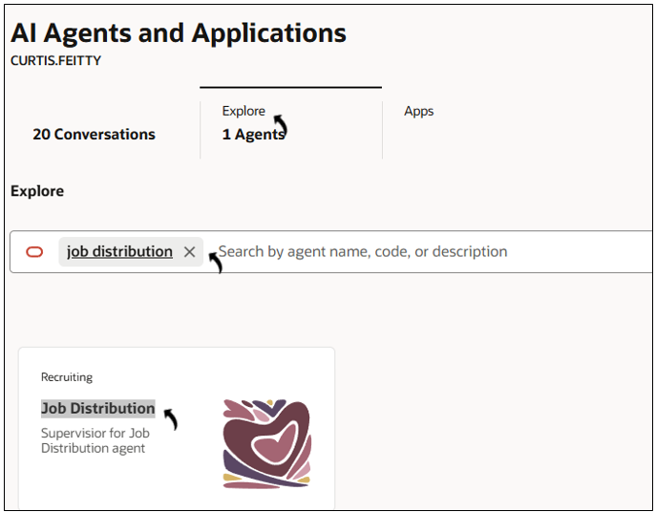Switch to the Apps tab

pyautogui.click(x=419, y=111)
